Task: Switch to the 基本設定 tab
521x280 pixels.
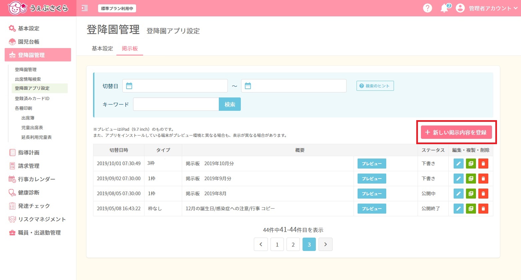Action: (102, 48)
